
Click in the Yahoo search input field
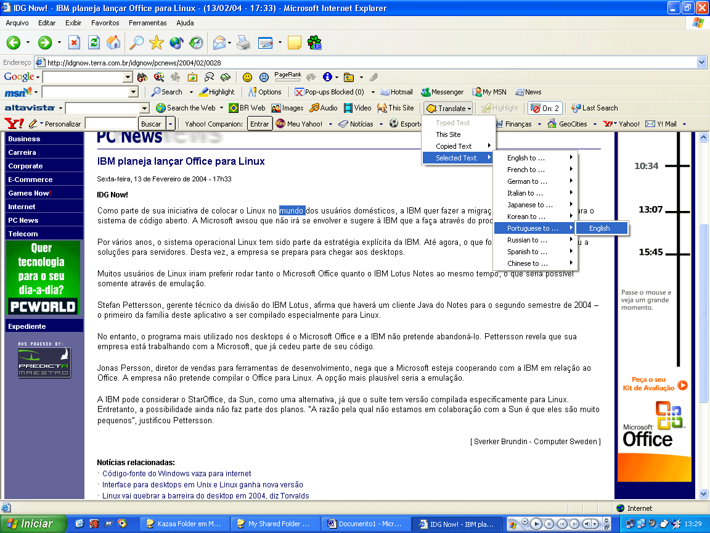click(x=112, y=124)
